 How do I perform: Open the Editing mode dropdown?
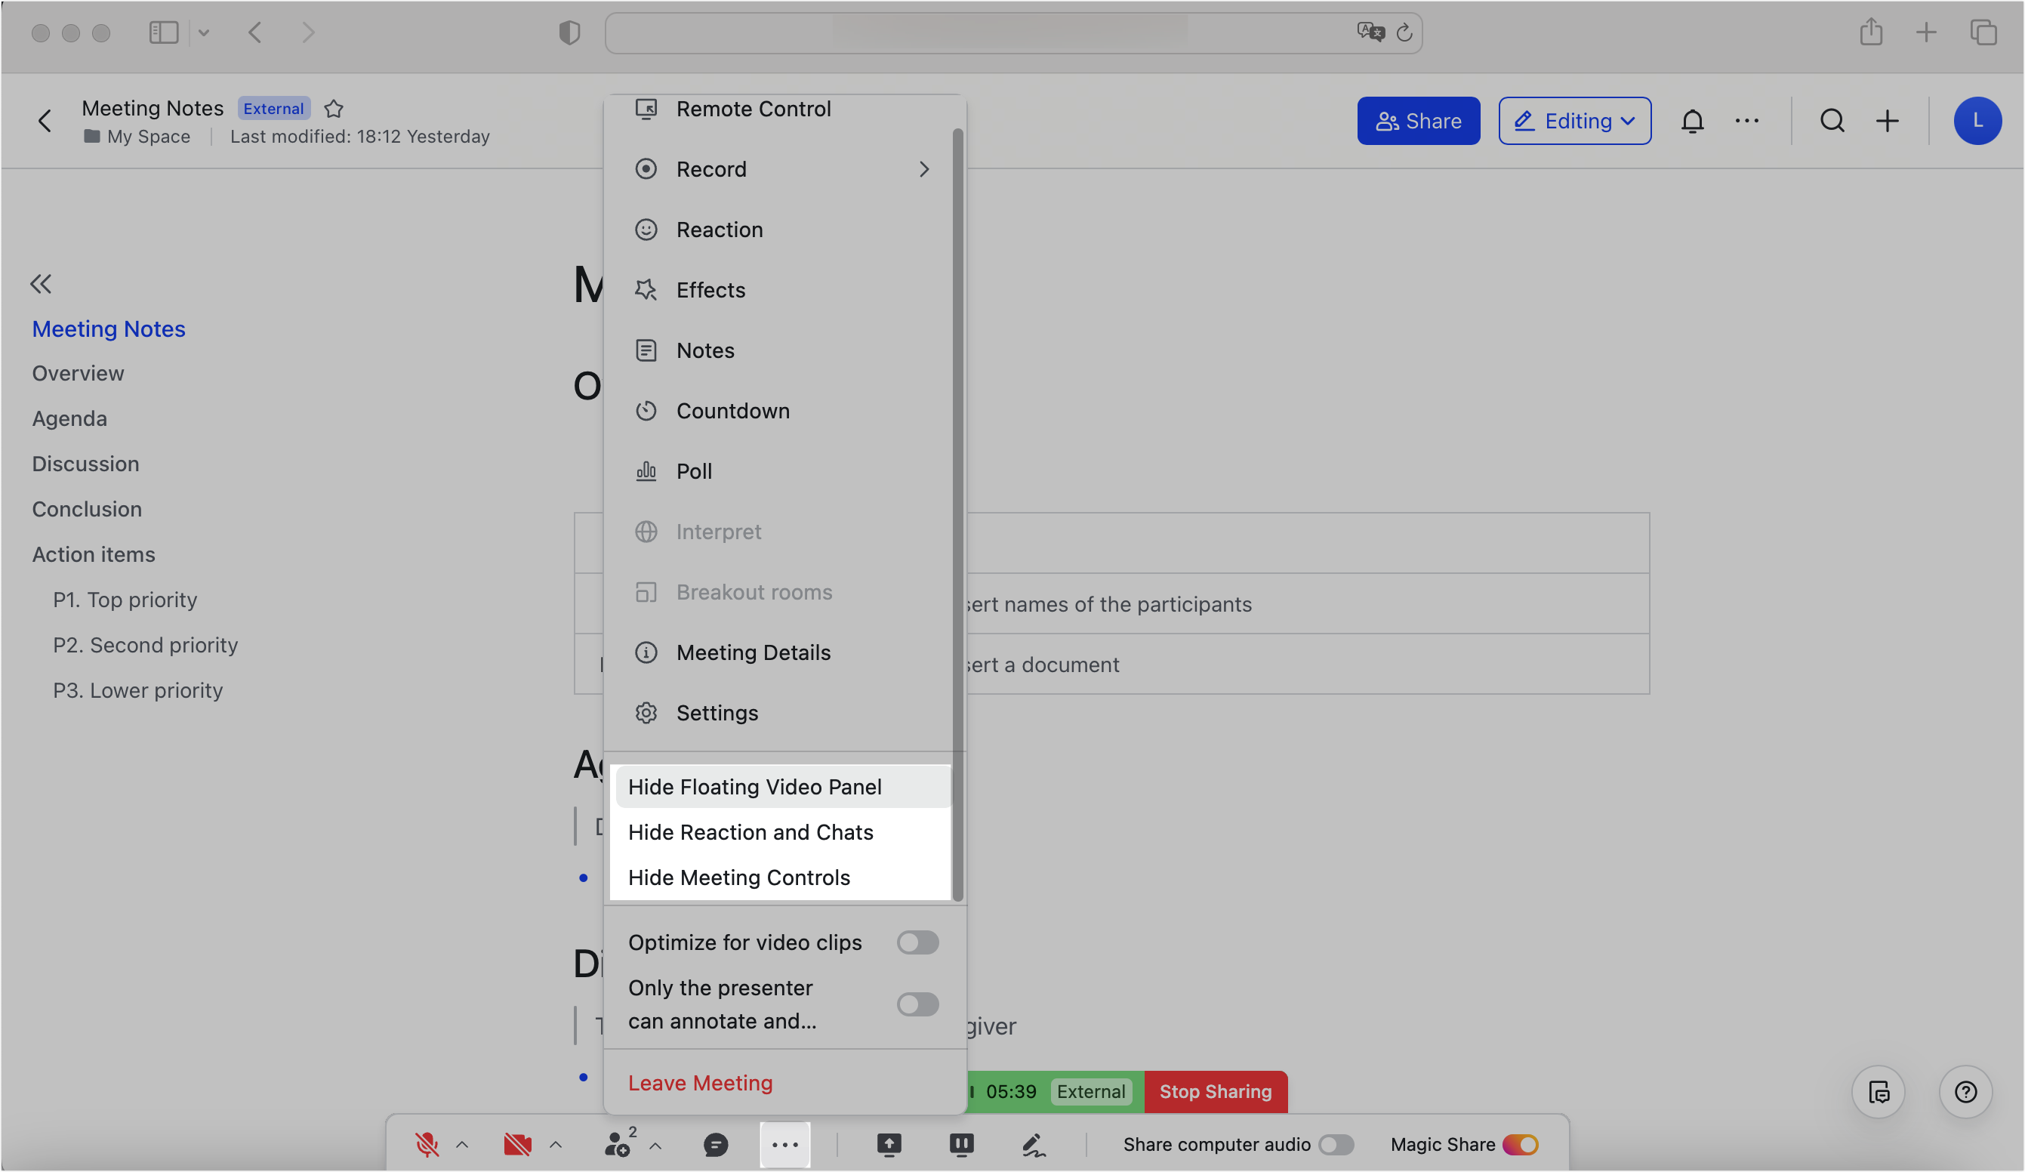pos(1574,122)
